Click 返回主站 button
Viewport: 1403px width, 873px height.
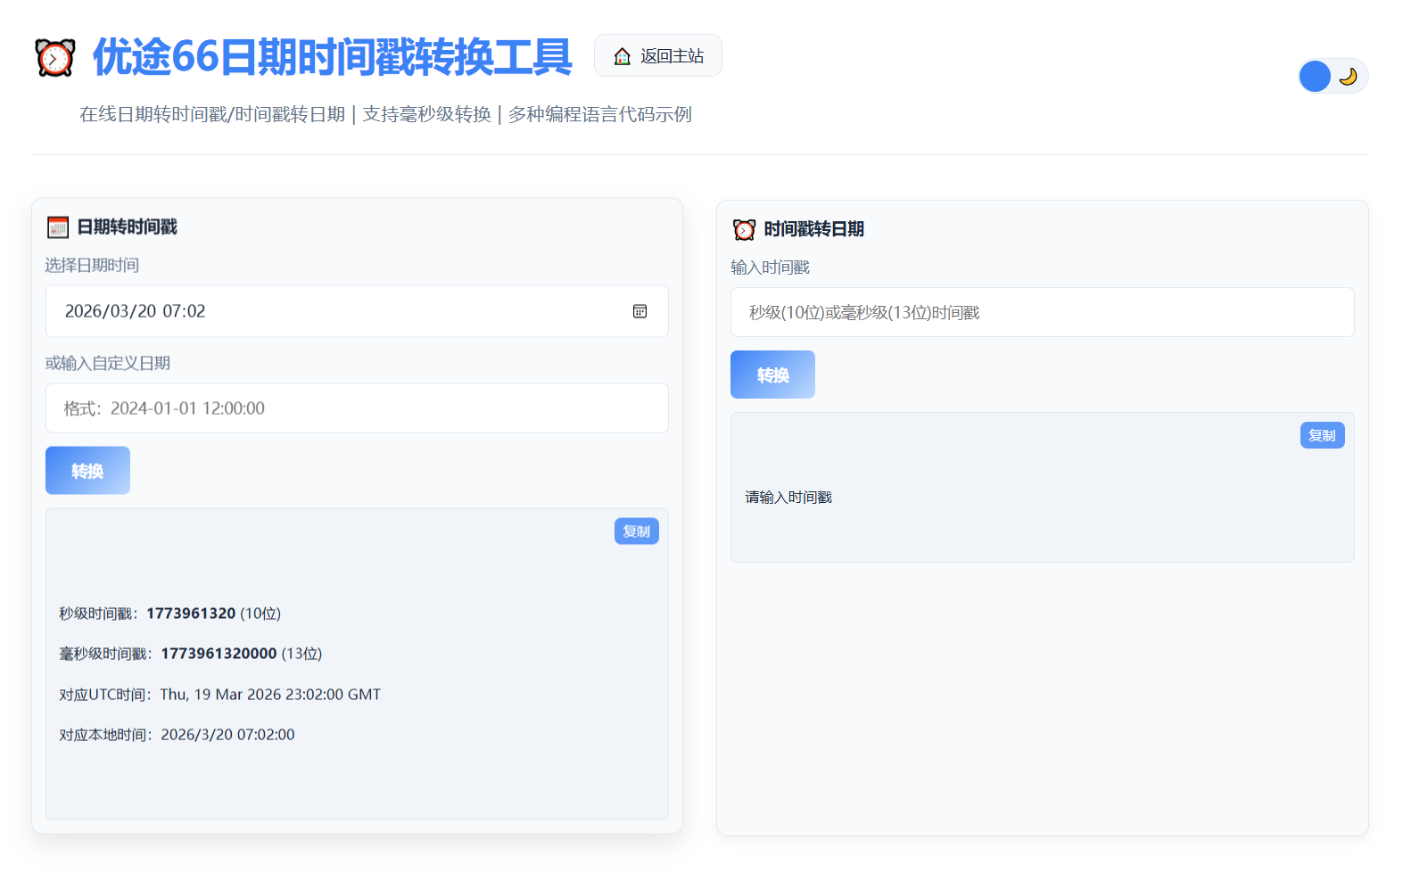658,55
